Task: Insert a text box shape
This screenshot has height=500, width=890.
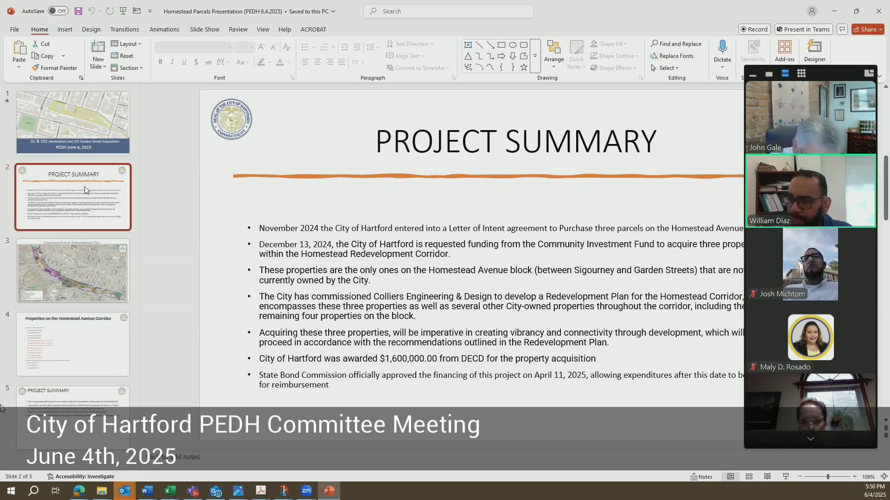Action: click(468, 45)
